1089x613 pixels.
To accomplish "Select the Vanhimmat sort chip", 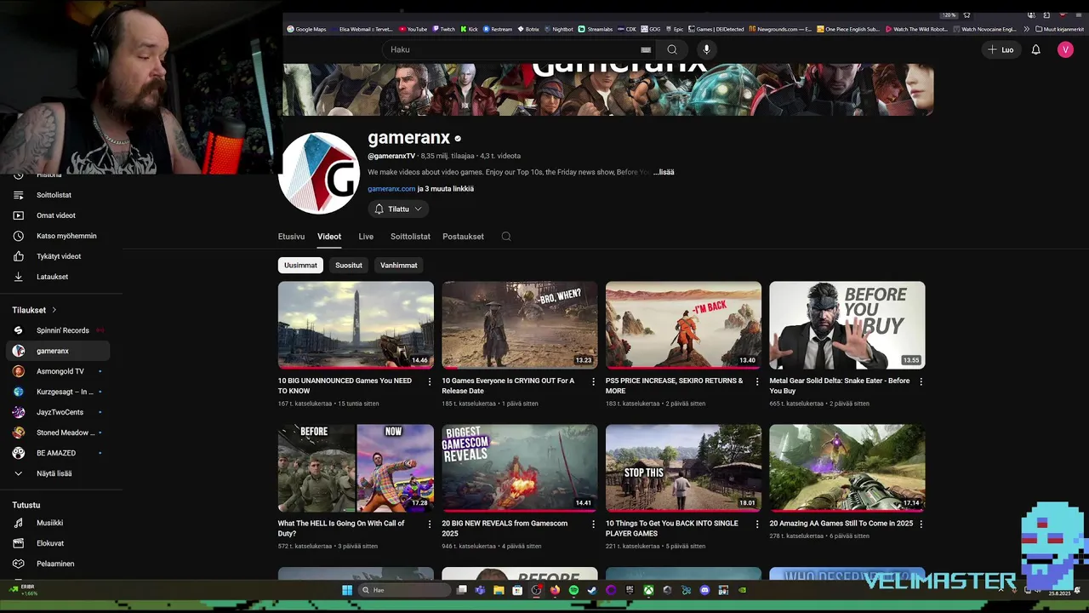I will pos(398,266).
